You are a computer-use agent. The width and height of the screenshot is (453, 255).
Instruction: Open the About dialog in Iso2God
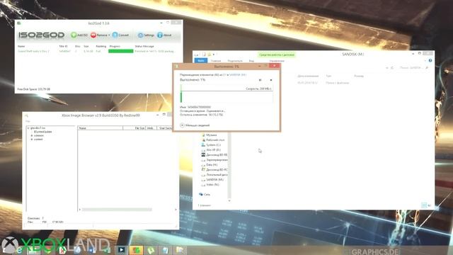click(164, 35)
